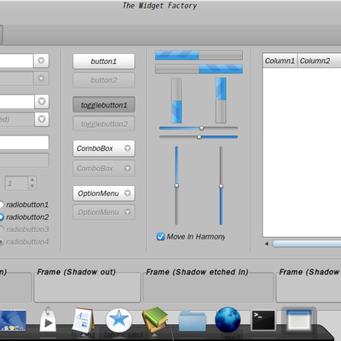Launch the media player tag icon in dock

(47, 320)
